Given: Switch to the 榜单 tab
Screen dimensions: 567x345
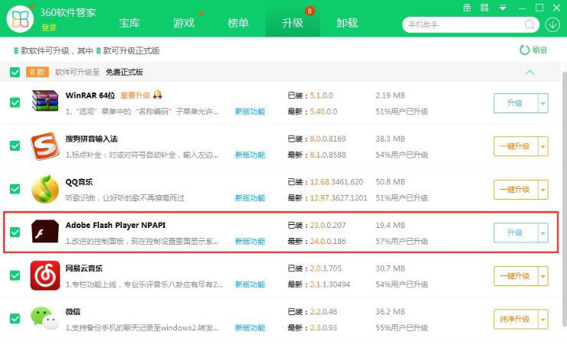Looking at the screenshot, I should tap(238, 23).
